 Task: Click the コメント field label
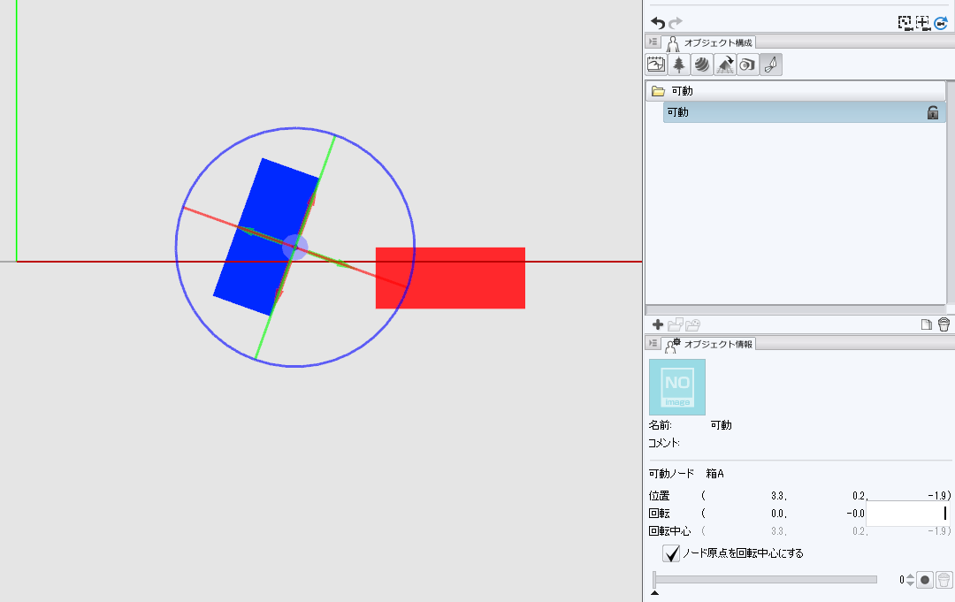pos(664,443)
